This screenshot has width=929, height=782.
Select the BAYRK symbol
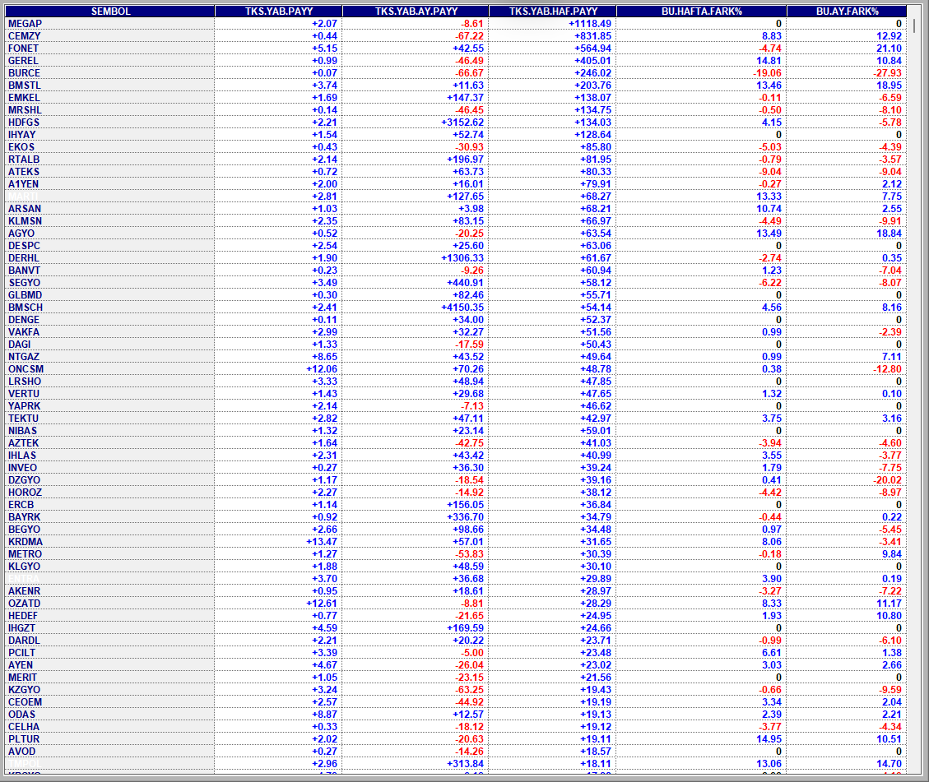tap(25, 517)
